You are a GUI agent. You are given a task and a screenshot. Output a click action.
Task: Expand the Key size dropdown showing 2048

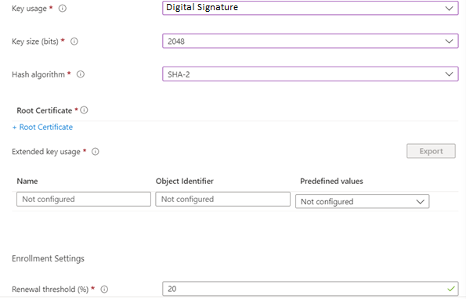310,41
